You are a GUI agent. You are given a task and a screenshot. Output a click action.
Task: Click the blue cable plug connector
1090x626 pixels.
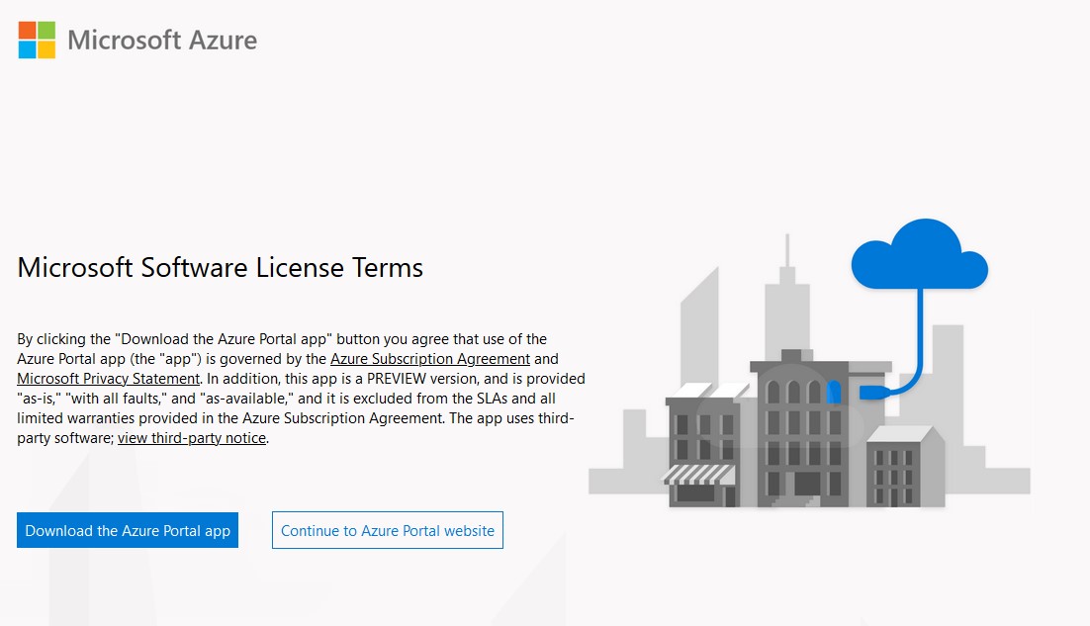tap(872, 393)
